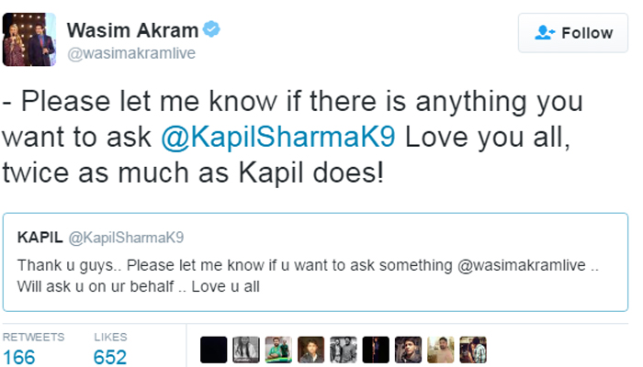Click the sixth liker avatar

coord(376,350)
